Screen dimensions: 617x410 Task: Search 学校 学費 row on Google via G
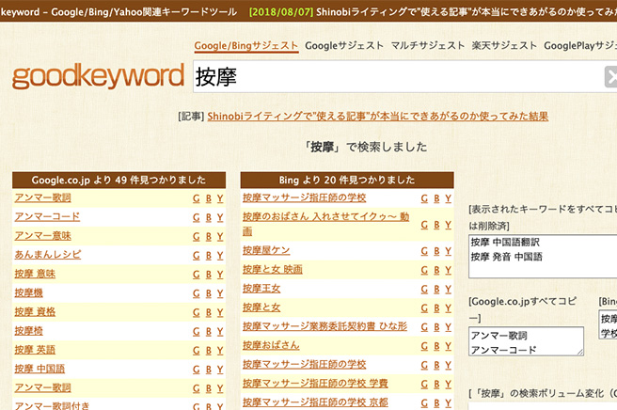[424, 384]
